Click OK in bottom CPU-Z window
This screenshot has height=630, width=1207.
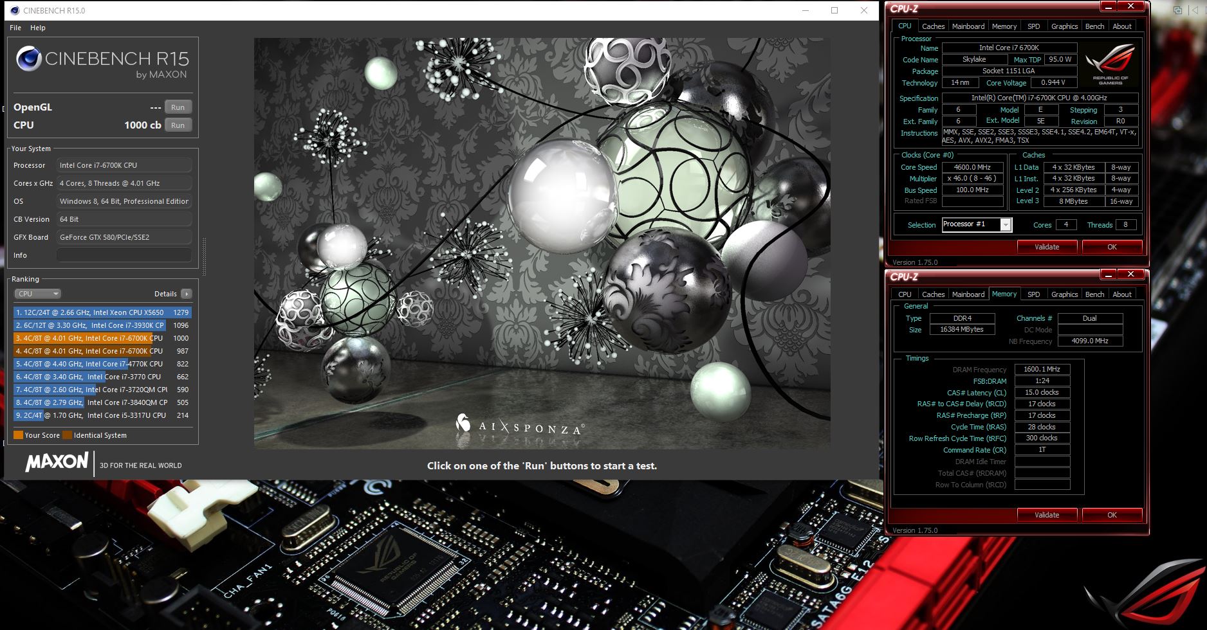coord(1112,515)
